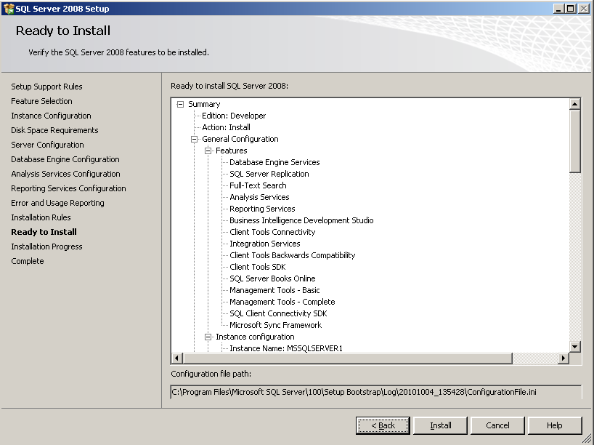Screen dimensions: 594x445
Task: Select Business Intelligence Development Studio row
Action: coord(301,220)
